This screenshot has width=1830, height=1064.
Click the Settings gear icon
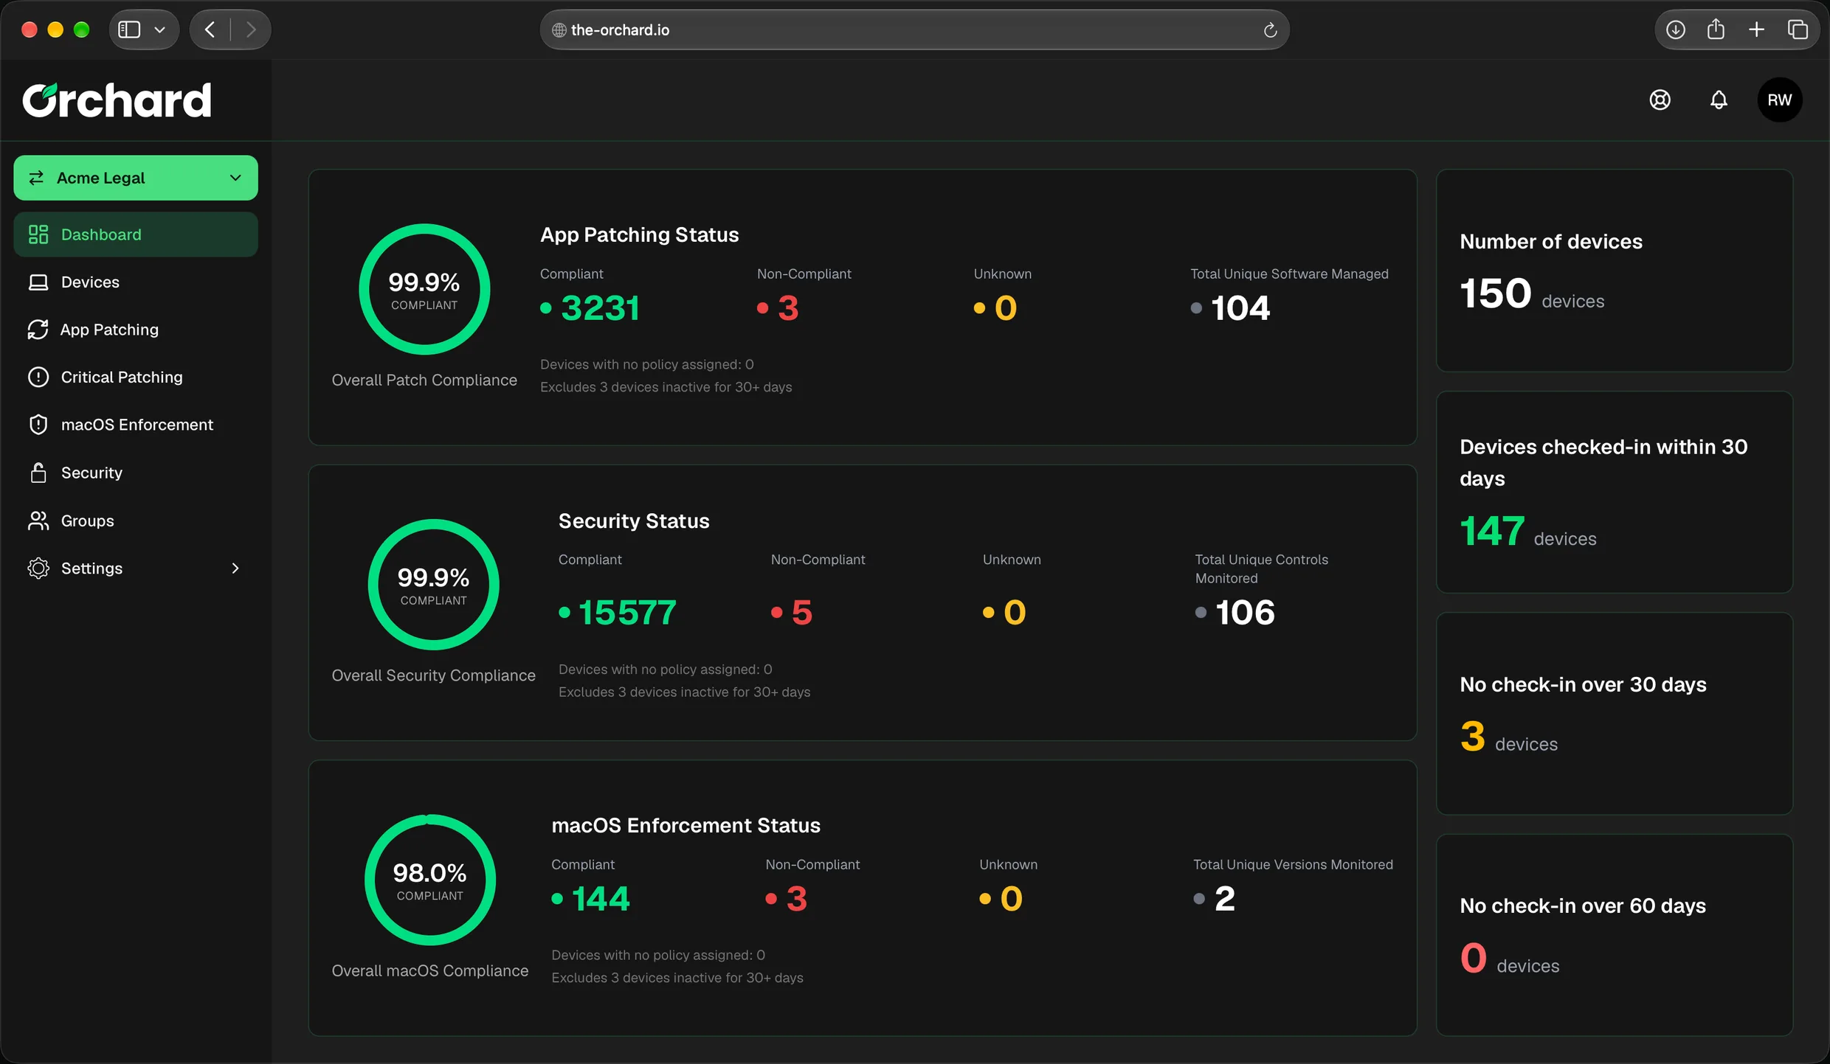click(38, 568)
